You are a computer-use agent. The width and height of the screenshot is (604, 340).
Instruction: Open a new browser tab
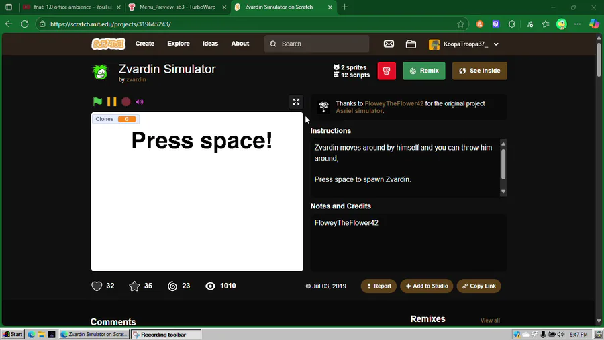tap(345, 7)
